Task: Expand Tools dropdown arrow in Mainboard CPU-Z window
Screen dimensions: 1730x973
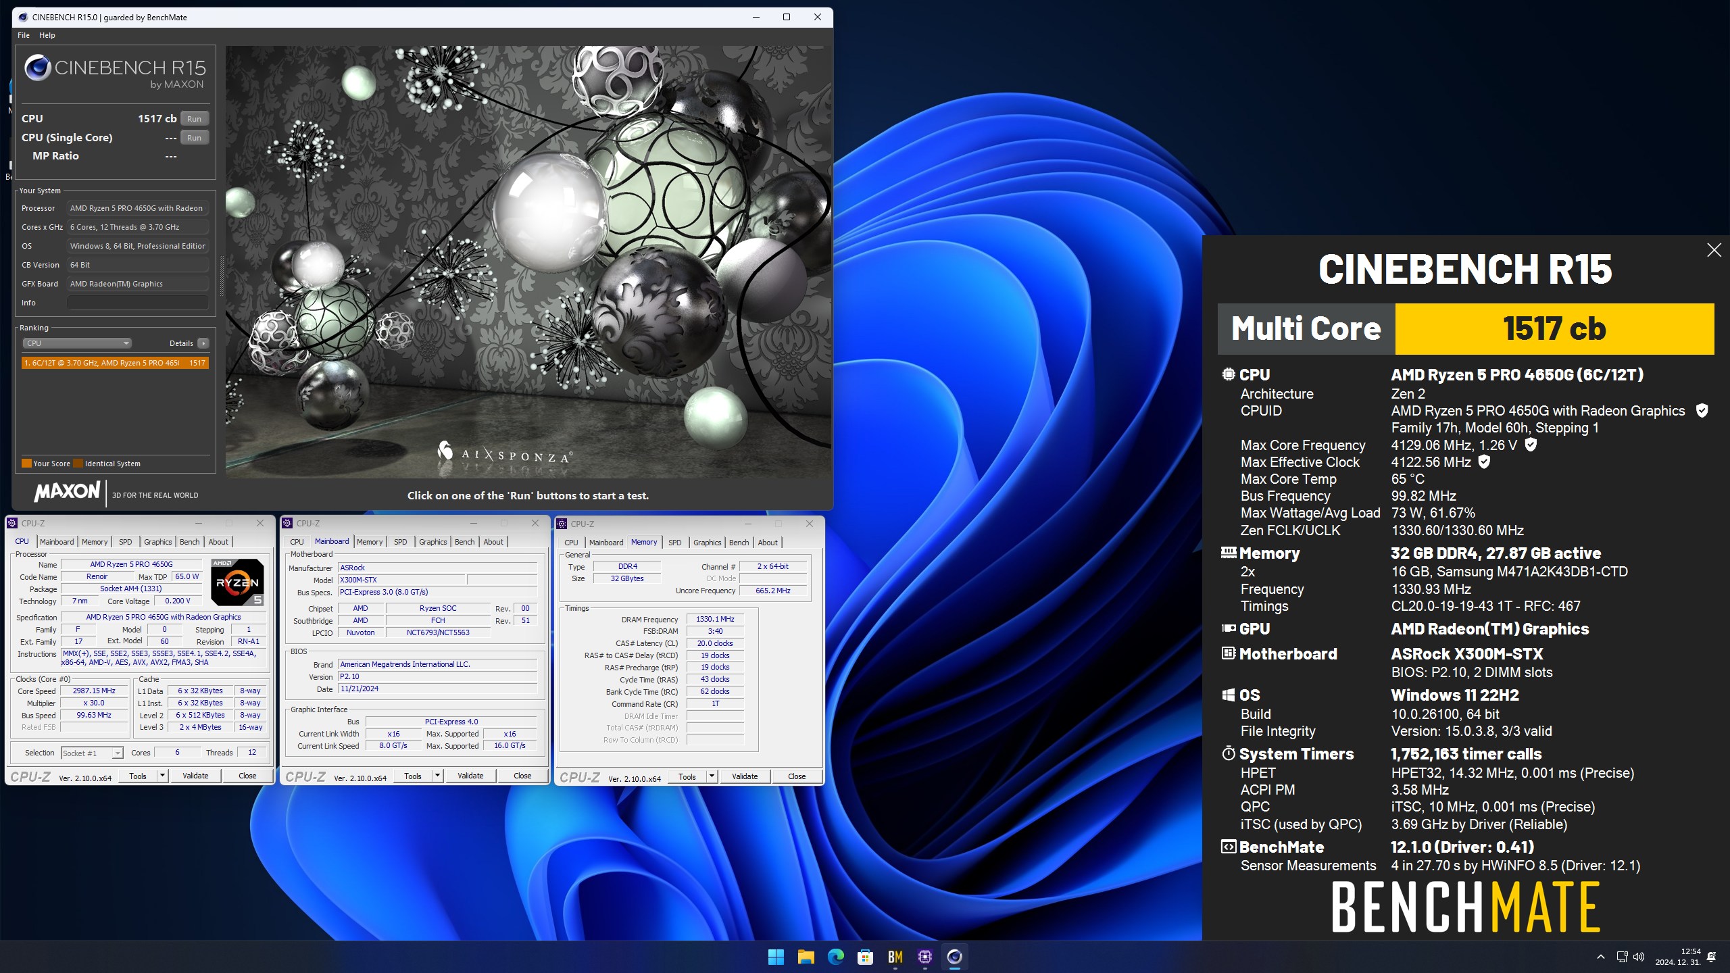Action: 437,776
